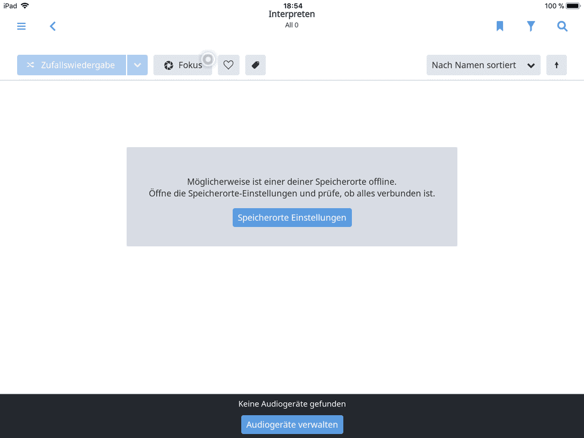Expand the Zufallswiedergabe options arrow
This screenshot has width=584, height=438.
137,65
